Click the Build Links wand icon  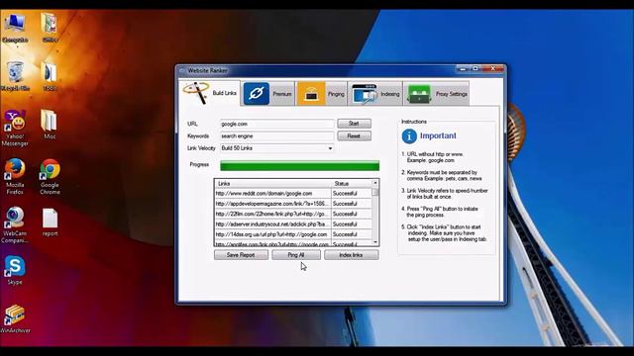(196, 92)
